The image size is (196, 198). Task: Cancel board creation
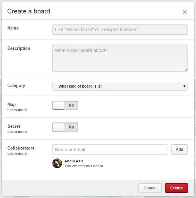tap(150, 188)
